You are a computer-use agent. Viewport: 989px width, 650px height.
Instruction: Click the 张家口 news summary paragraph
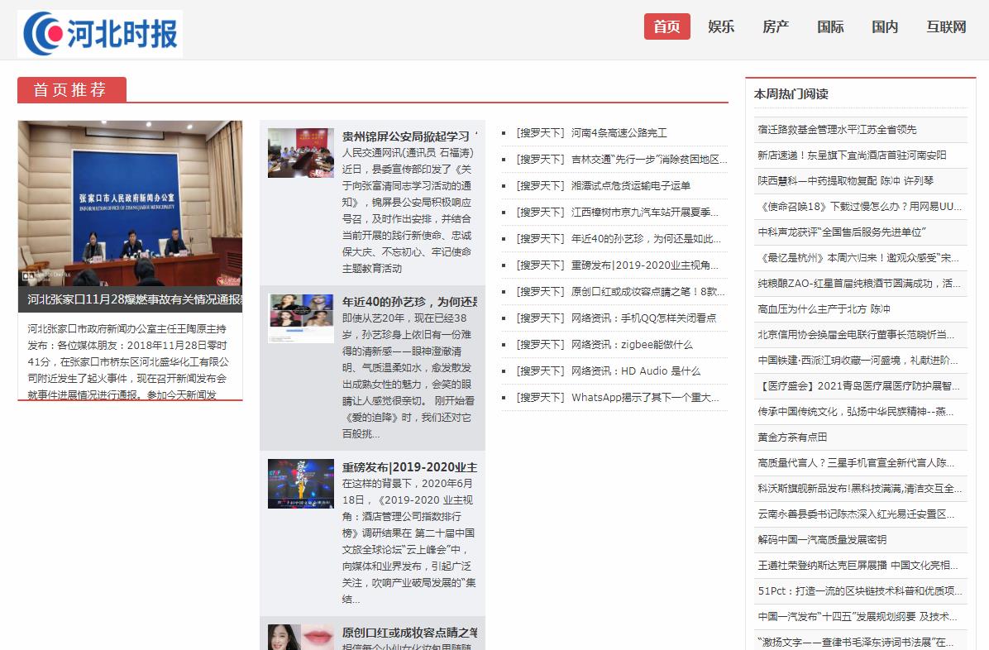(x=129, y=361)
